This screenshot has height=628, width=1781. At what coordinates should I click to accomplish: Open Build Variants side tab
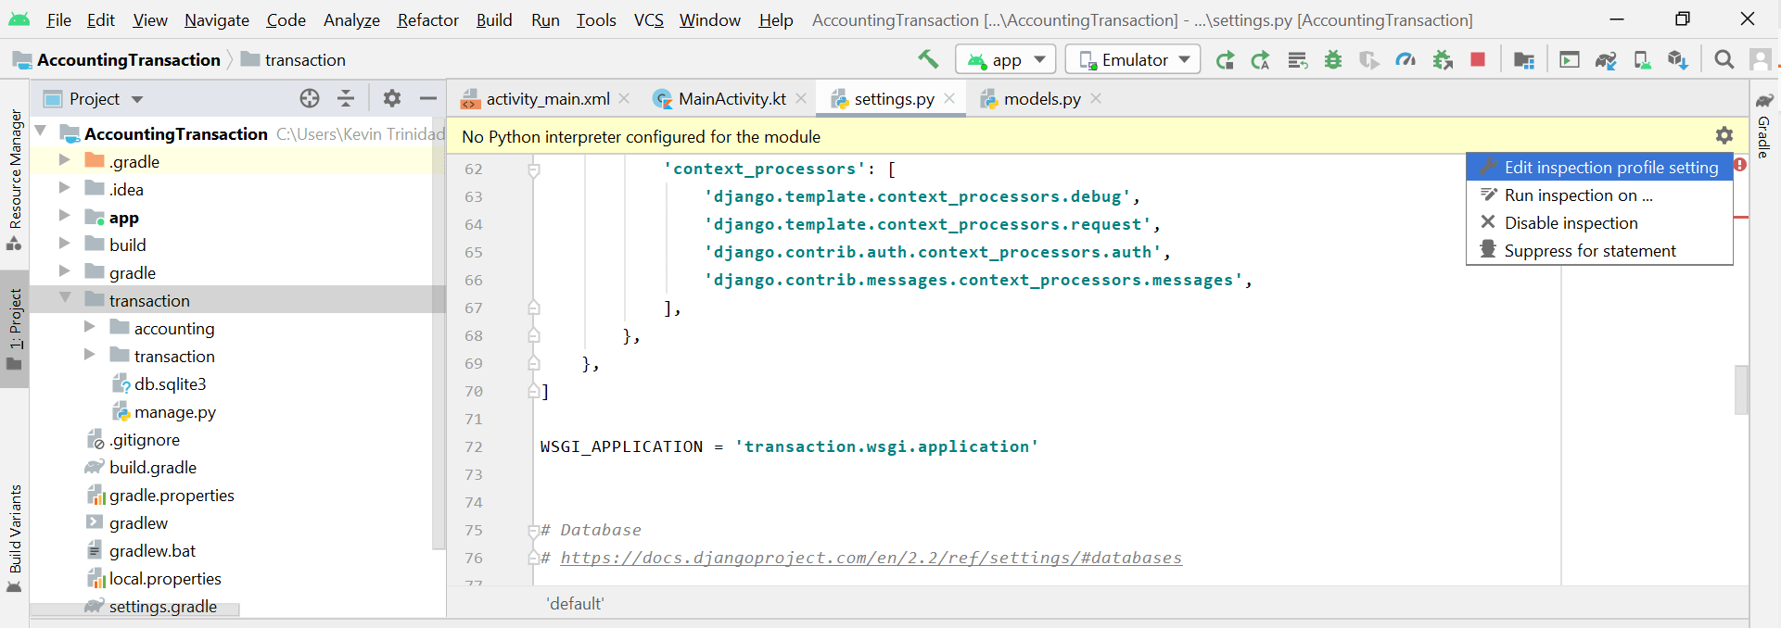15,538
